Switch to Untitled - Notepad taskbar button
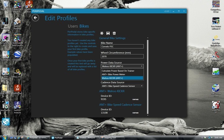 [87, 138]
